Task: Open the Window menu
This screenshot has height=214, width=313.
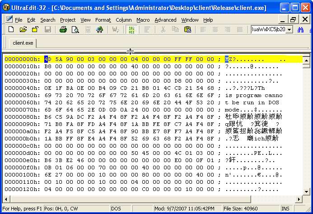Action: (x=190, y=20)
